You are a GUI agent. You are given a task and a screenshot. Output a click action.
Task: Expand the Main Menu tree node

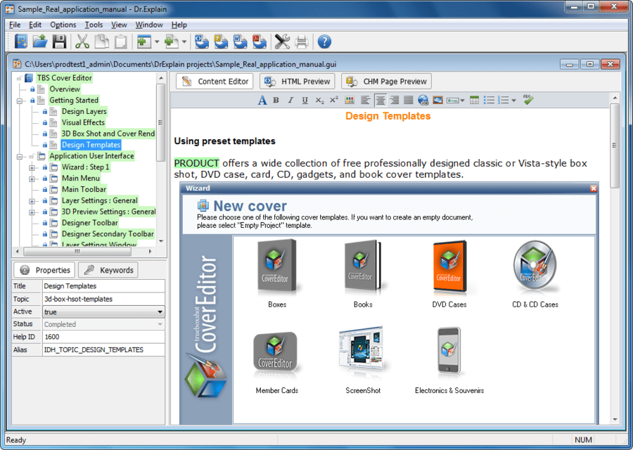[32, 179]
